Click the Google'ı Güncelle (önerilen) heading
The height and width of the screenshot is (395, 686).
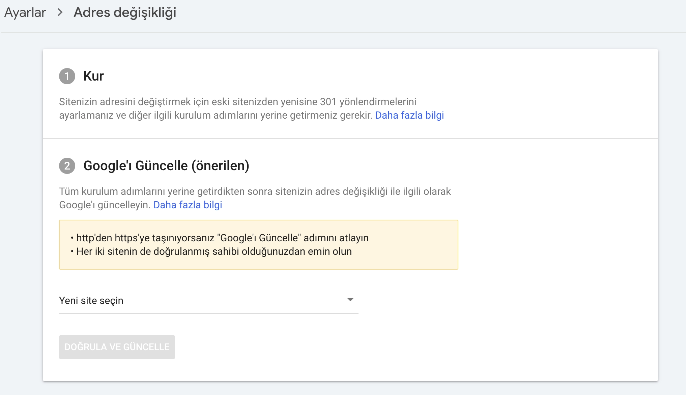tap(166, 166)
